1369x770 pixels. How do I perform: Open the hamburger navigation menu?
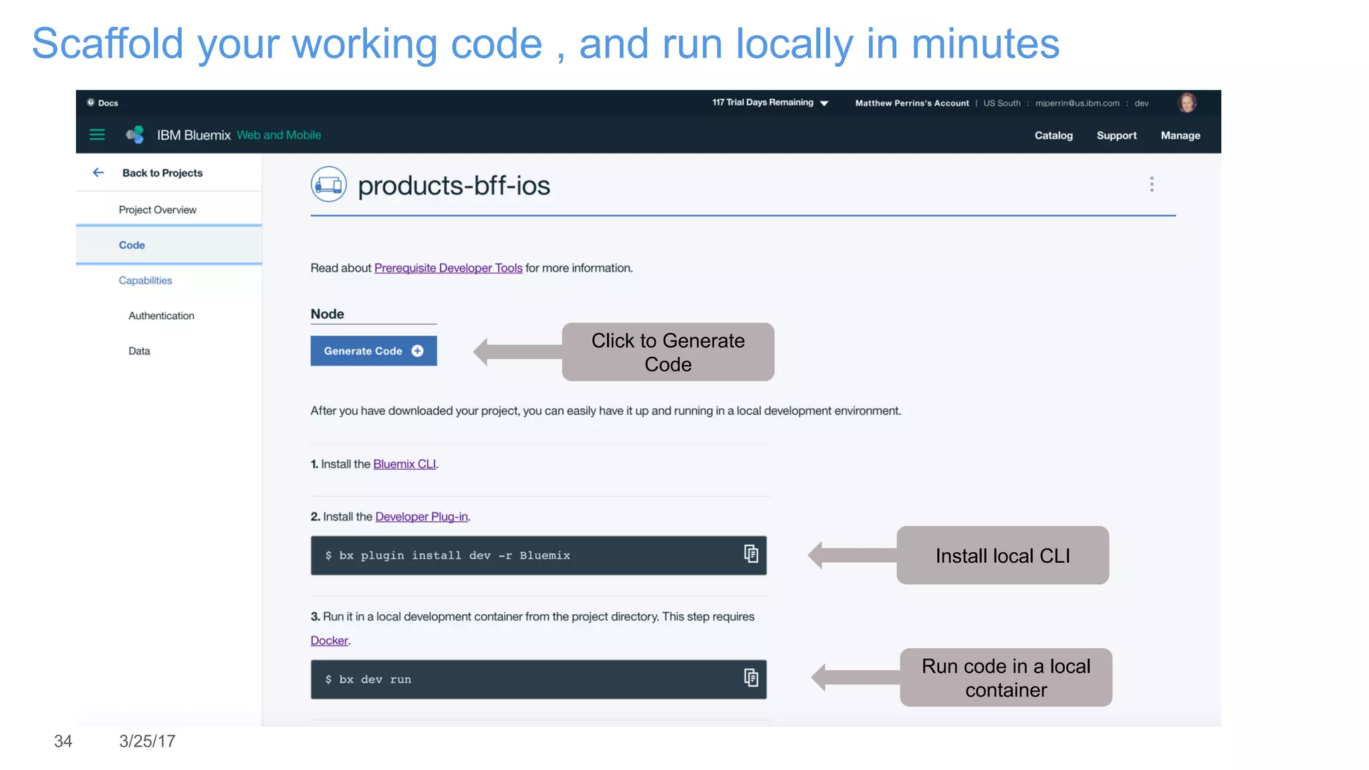point(97,135)
